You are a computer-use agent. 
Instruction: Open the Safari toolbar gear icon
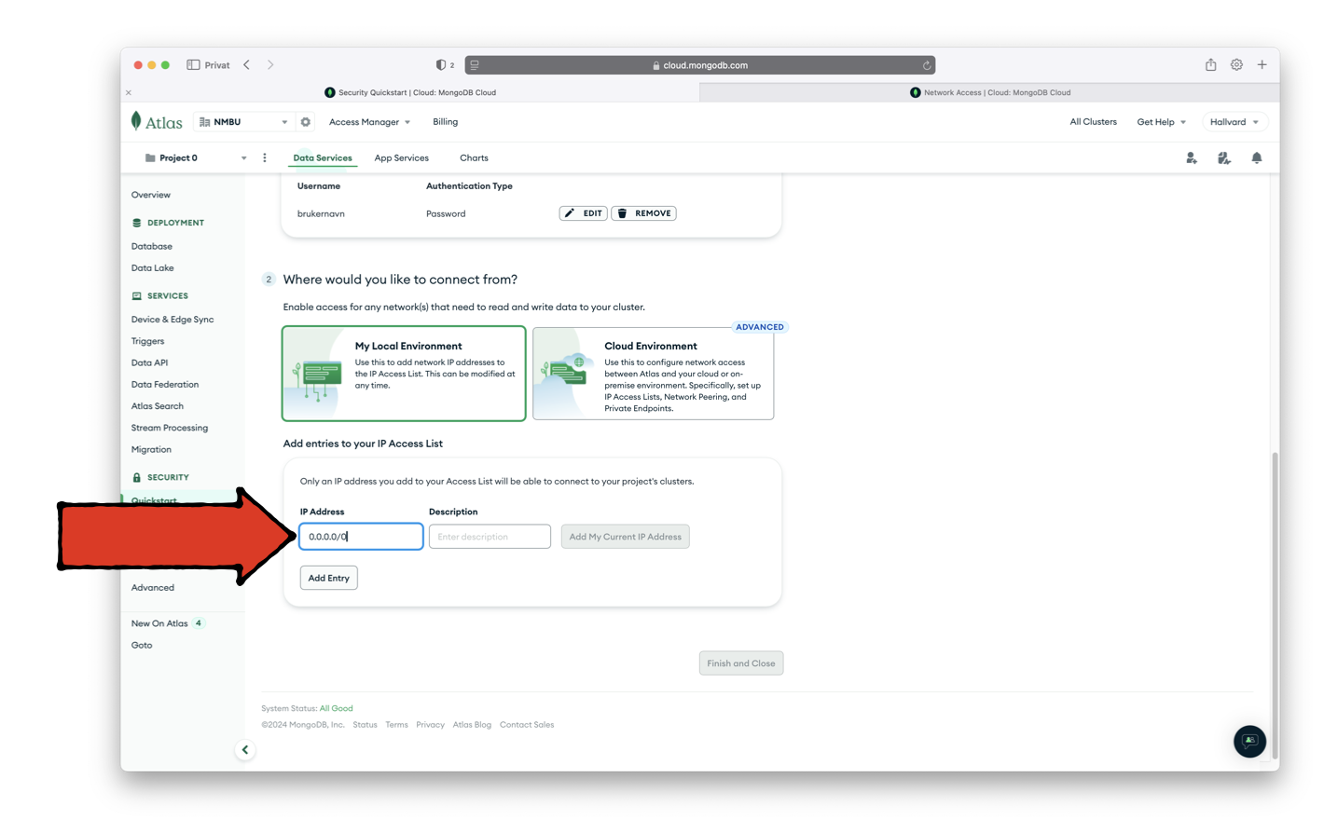(x=1236, y=64)
